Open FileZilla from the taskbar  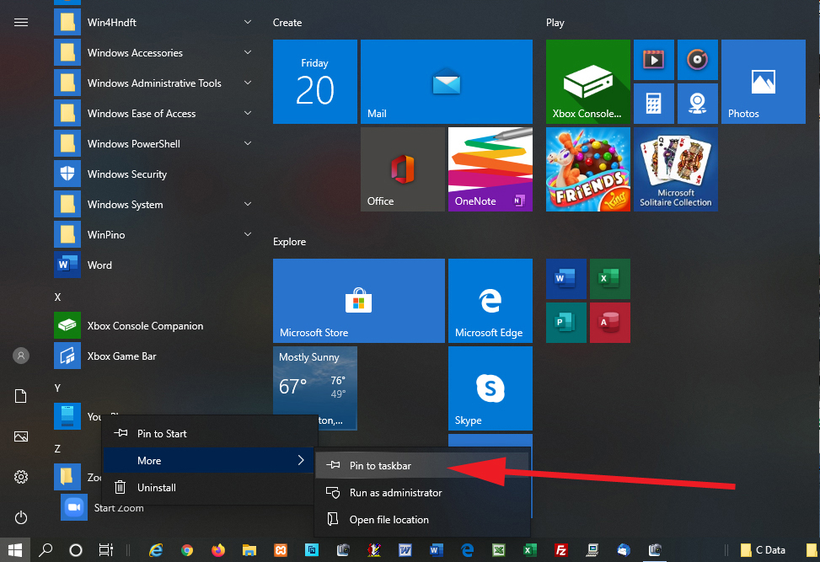560,550
